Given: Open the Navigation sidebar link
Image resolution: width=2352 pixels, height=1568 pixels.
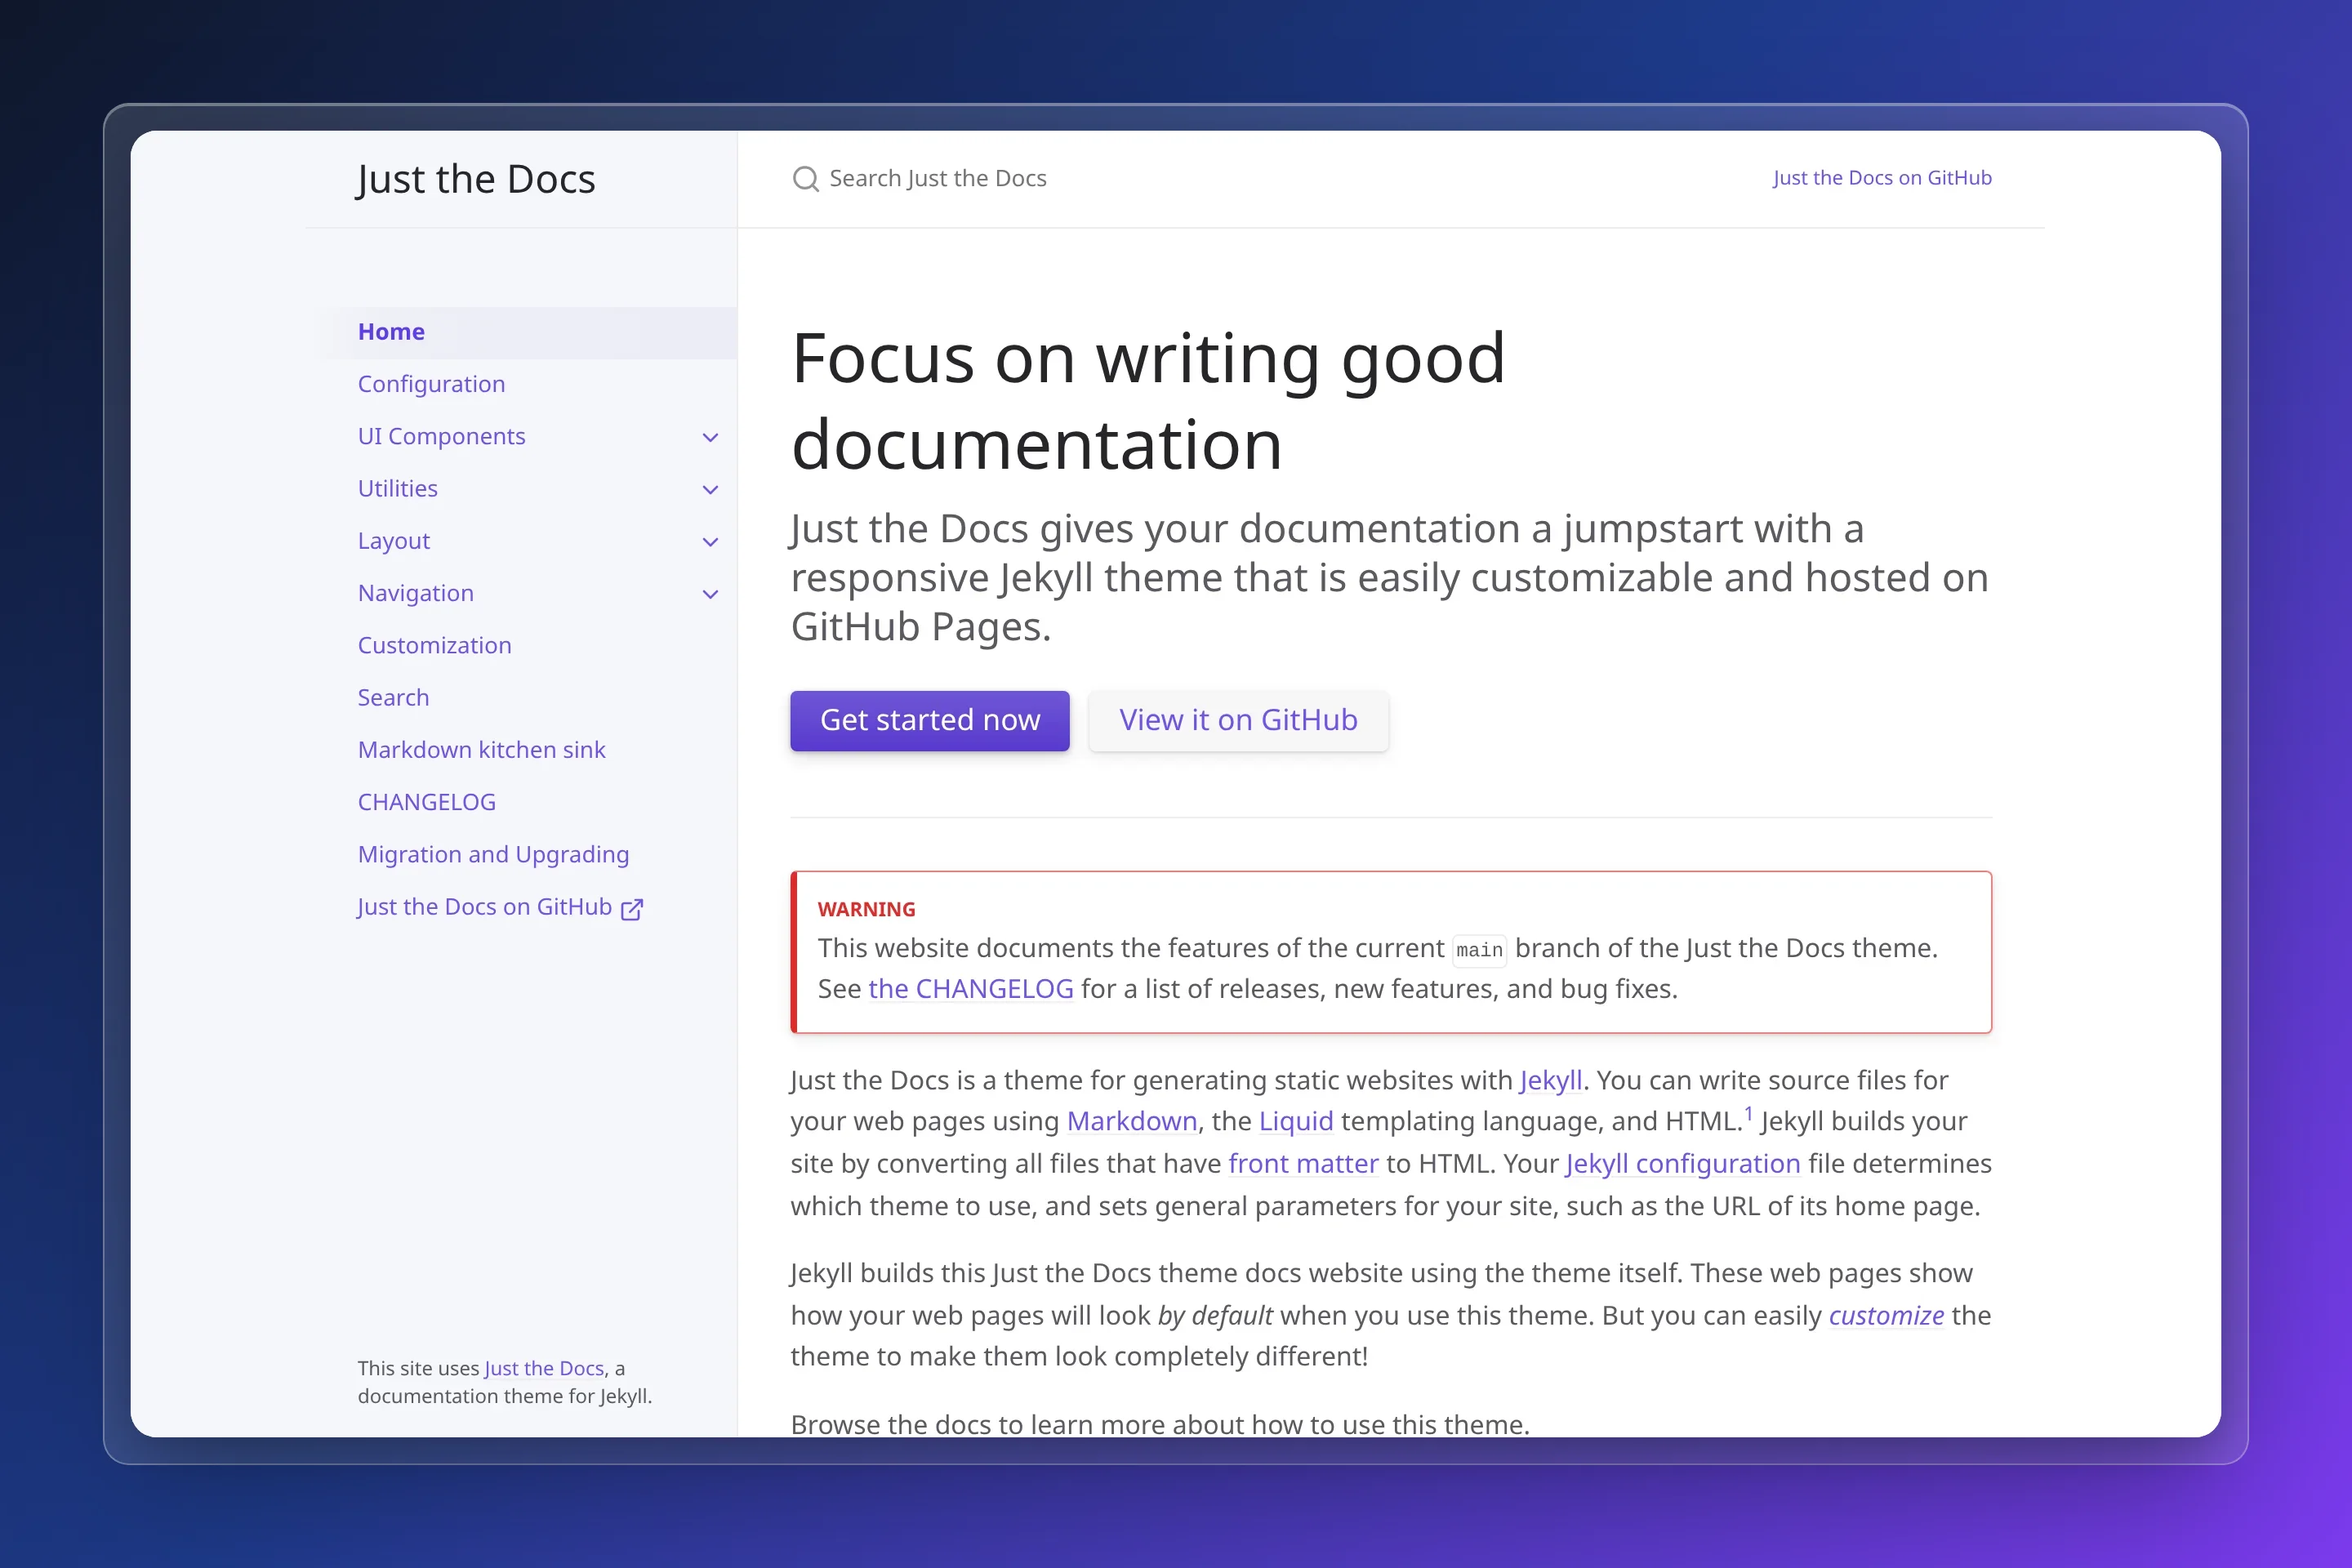Looking at the screenshot, I should click(x=416, y=593).
